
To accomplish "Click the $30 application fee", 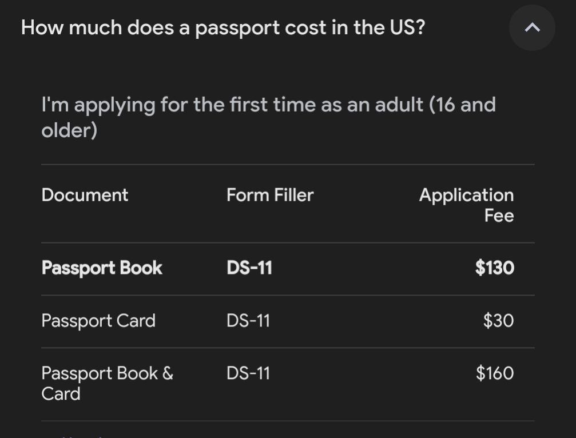I will pyautogui.click(x=498, y=320).
